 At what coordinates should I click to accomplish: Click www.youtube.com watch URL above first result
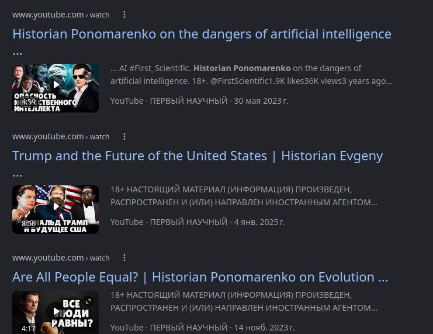click(61, 15)
